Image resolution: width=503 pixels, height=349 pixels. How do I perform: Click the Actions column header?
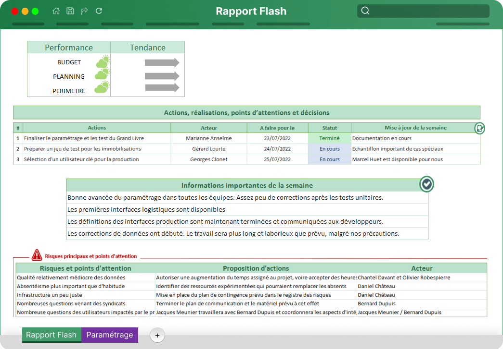click(97, 128)
